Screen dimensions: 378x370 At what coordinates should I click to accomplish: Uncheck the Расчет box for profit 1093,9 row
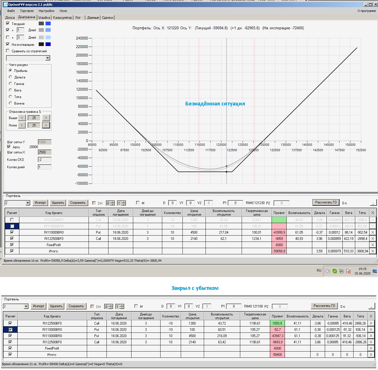pos(10,323)
